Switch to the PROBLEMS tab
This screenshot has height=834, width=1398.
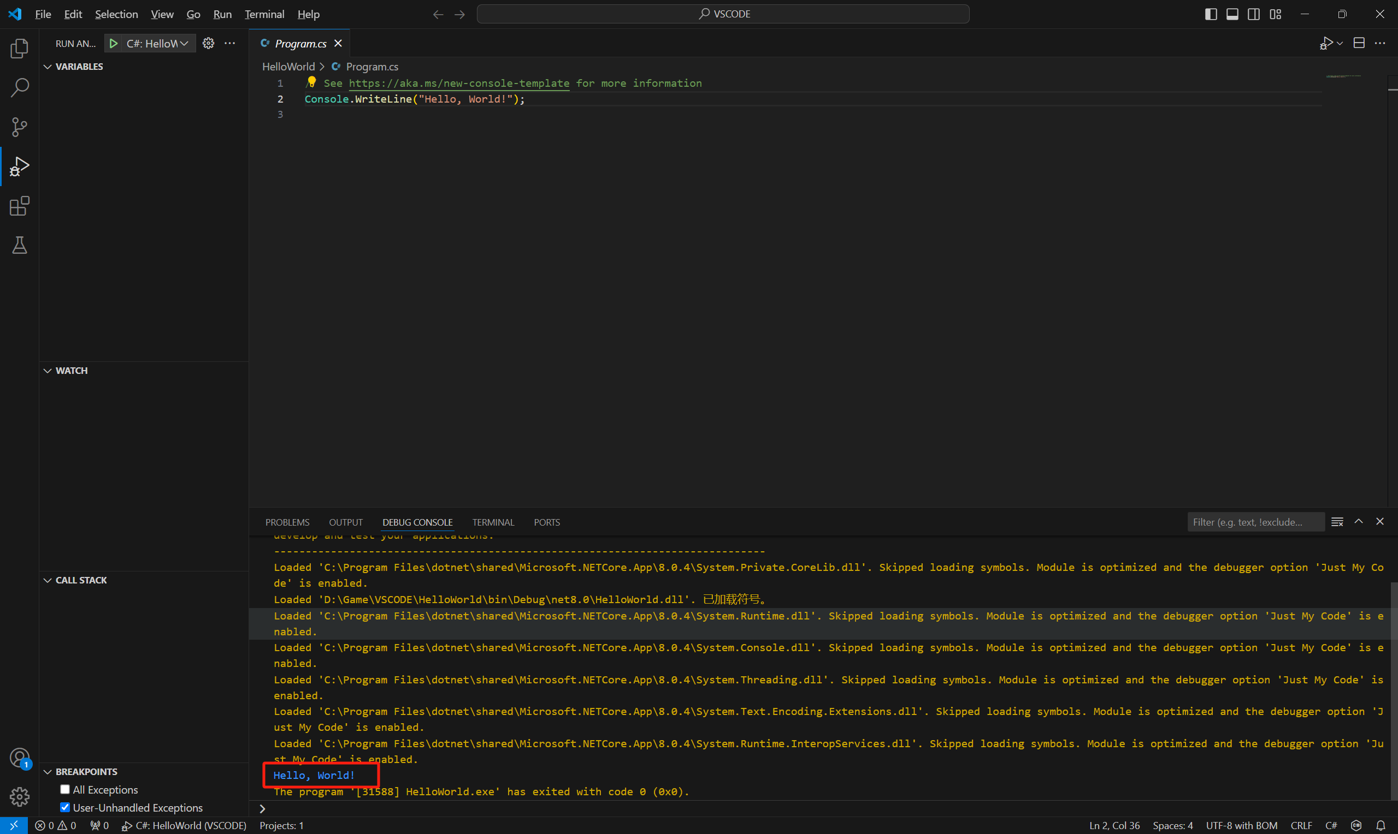tap(287, 522)
